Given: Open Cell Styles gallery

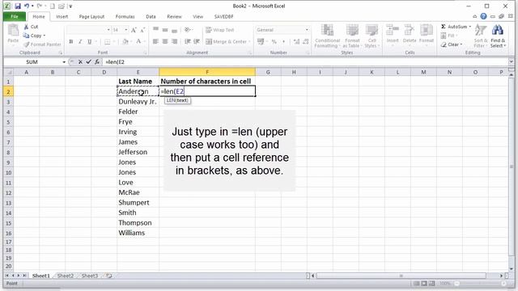Looking at the screenshot, I should point(372,36).
